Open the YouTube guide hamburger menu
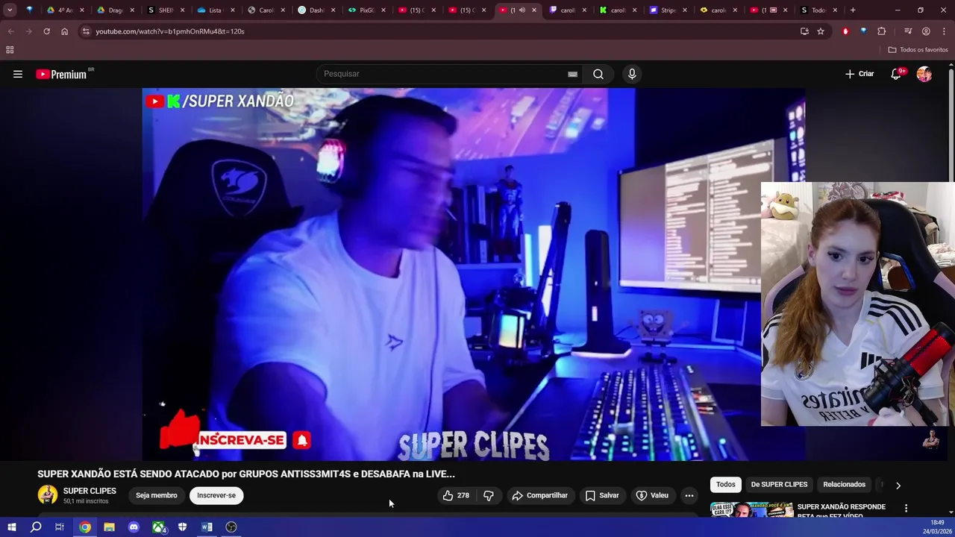Screen dimensions: 955x537 click(18, 74)
